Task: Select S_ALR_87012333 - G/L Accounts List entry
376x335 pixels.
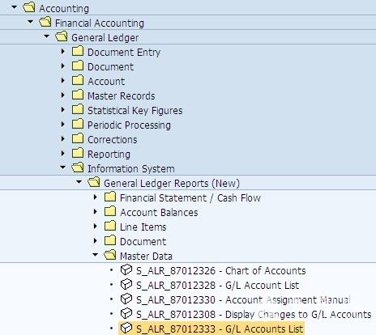Action: click(x=220, y=329)
